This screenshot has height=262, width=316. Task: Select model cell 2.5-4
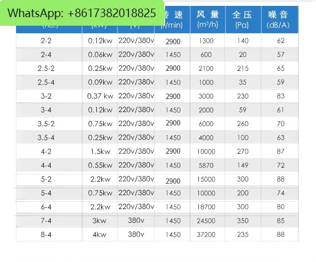pyautogui.click(x=46, y=82)
